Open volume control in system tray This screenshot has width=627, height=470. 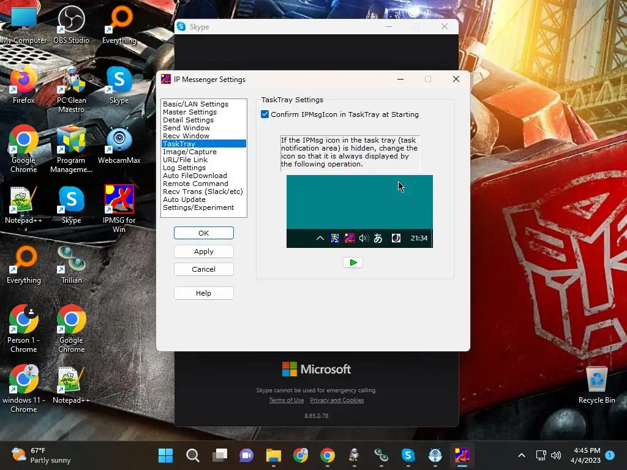tap(556, 455)
